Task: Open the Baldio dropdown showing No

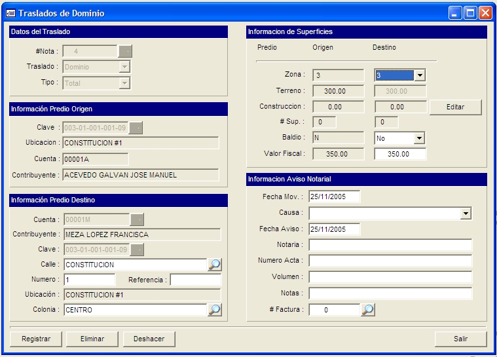Action: [x=420, y=138]
